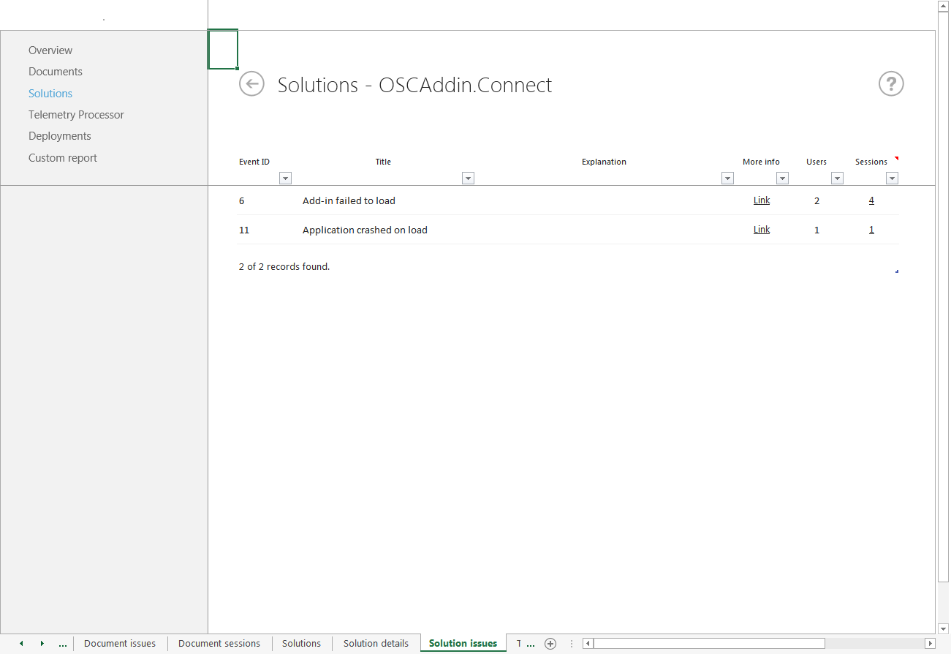Switch to the Solution details tab
Image resolution: width=951 pixels, height=654 pixels.
376,644
